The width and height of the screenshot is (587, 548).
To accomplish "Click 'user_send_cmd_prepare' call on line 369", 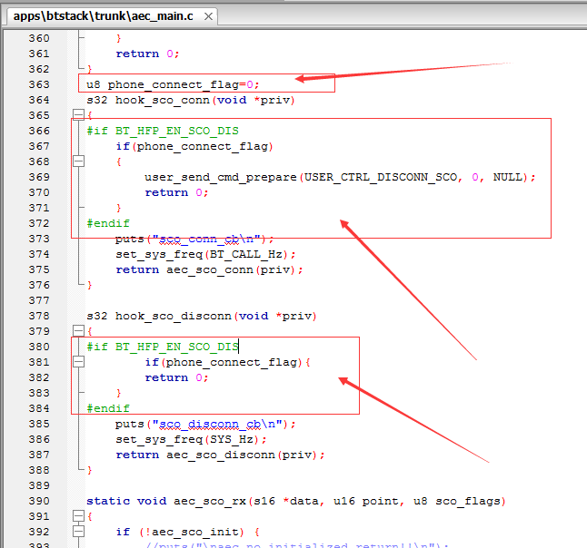I will tap(221, 177).
